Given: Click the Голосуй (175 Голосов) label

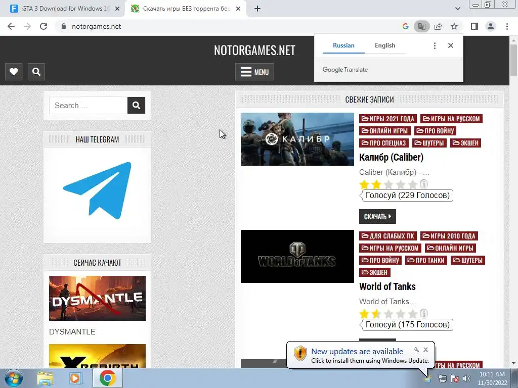Looking at the screenshot, I should pos(407,325).
